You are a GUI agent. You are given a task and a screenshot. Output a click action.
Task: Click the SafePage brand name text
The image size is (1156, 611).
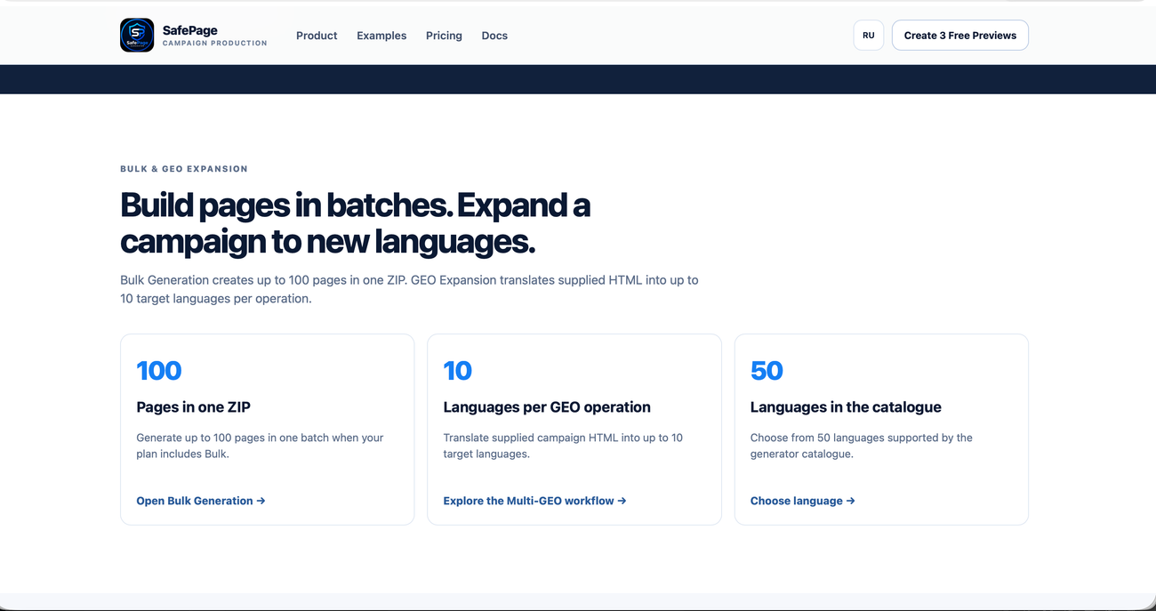pyautogui.click(x=190, y=30)
